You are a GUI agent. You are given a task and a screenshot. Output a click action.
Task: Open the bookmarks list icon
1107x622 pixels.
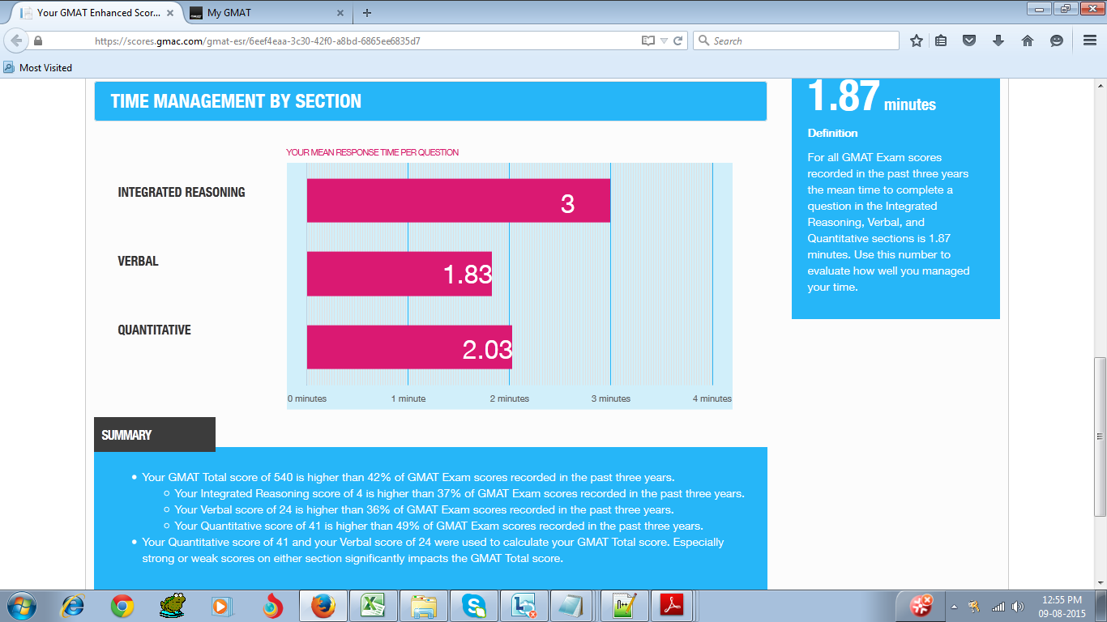941,40
